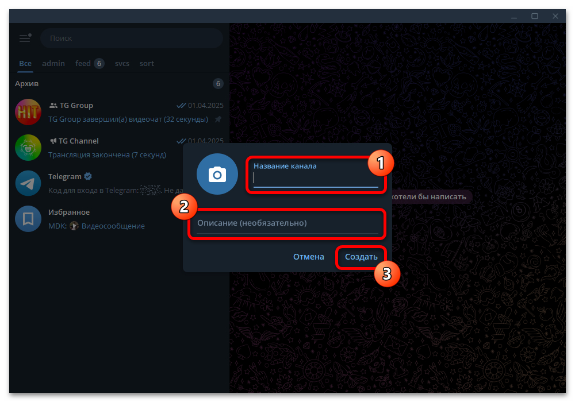This screenshot has height=402, width=575.
Task: Cancel channel creation with Отмена
Action: (308, 257)
